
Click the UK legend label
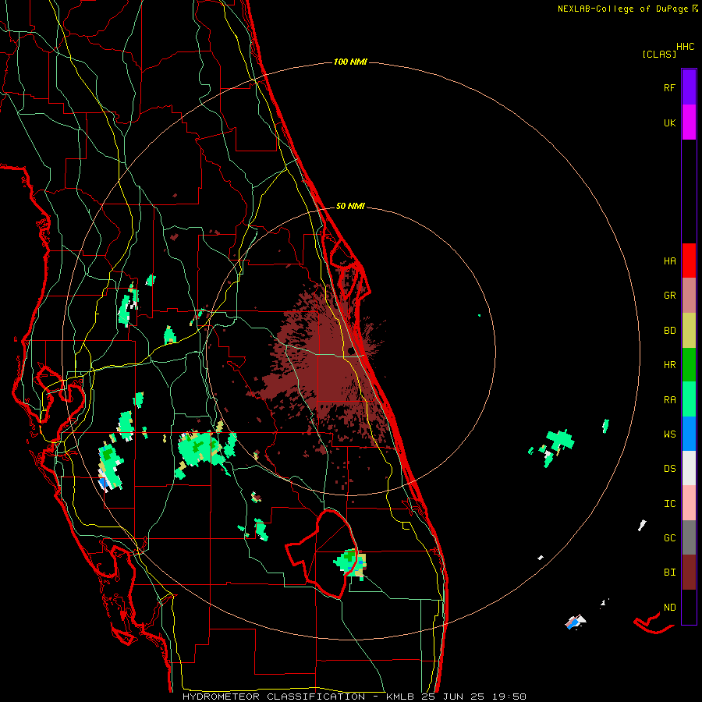click(669, 122)
